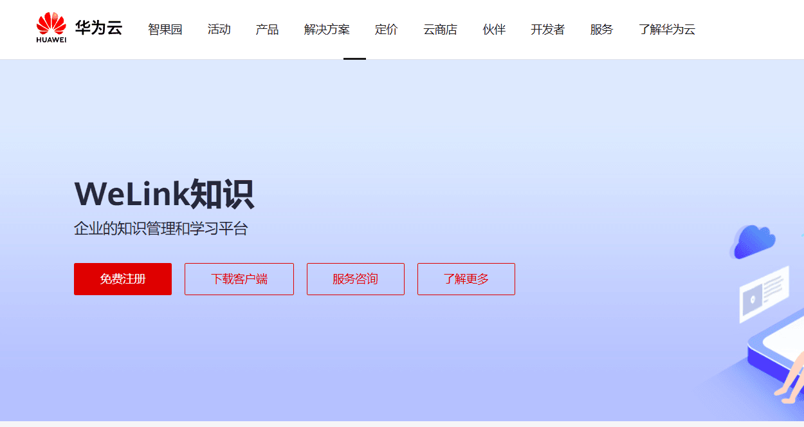The width and height of the screenshot is (804, 427).
Task: Click the 了解更多 button
Action: tap(466, 279)
